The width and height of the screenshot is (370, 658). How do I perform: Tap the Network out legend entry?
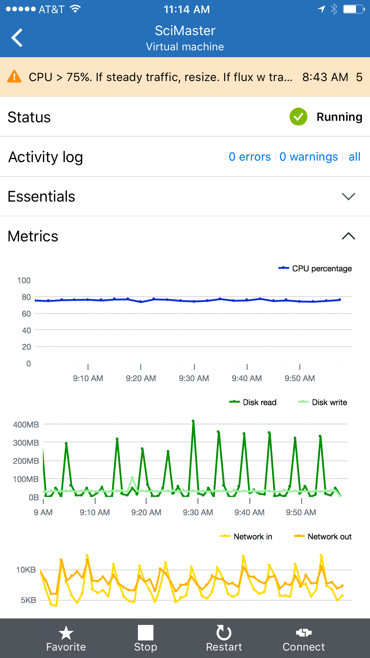coord(323,536)
